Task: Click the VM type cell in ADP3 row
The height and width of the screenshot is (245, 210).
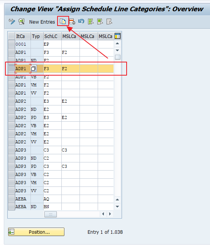Action: pyautogui.click(x=37, y=183)
